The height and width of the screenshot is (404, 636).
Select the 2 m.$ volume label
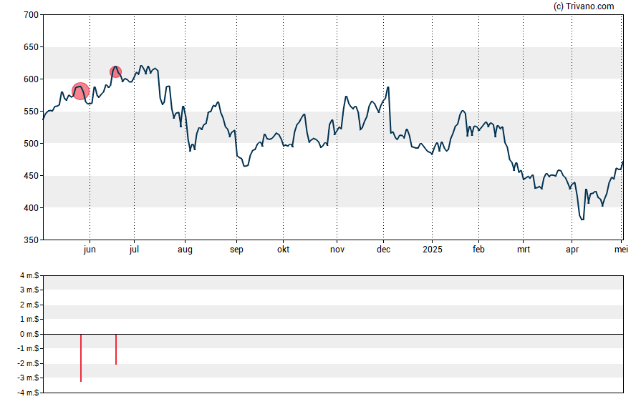point(29,305)
